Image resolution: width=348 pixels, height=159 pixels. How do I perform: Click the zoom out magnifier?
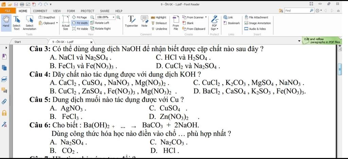coord(92,17)
